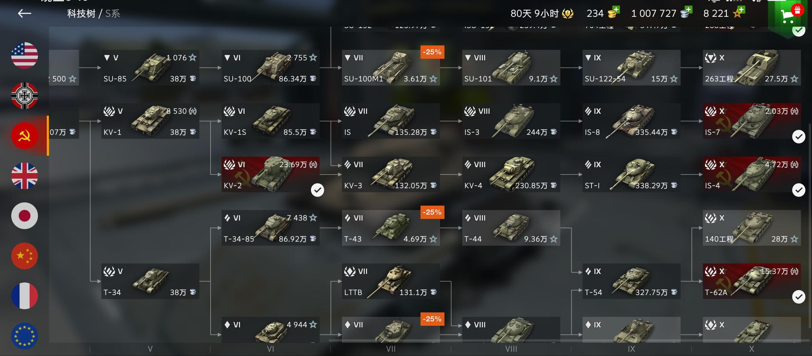Open the Japan flag tech tree
This screenshot has width=812, height=356.
24,216
